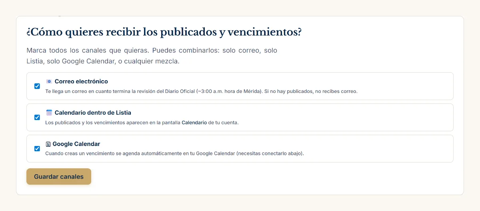
Task: Click the email icon beside Correo electrónico
Action: point(49,81)
